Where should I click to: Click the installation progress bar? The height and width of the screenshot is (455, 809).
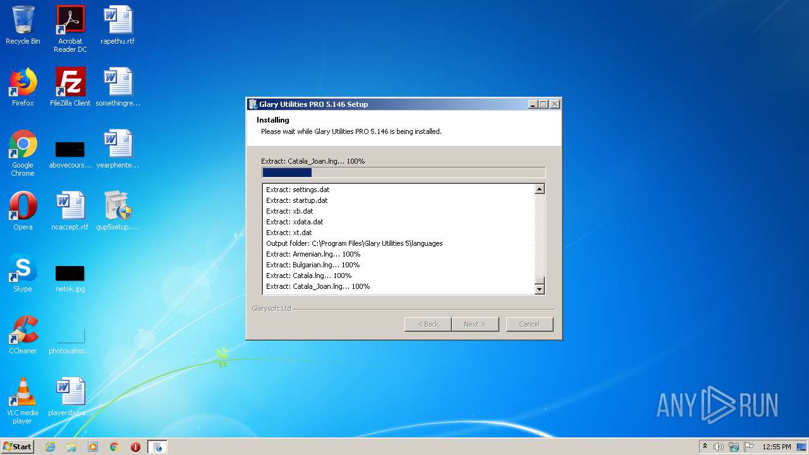coord(403,173)
